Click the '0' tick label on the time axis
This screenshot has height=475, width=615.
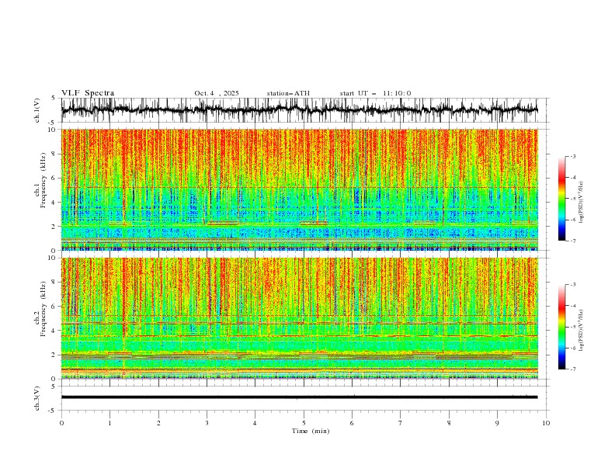point(61,423)
